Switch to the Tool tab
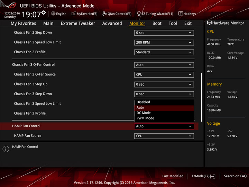This screenshot has width=249, height=187. 173,24
